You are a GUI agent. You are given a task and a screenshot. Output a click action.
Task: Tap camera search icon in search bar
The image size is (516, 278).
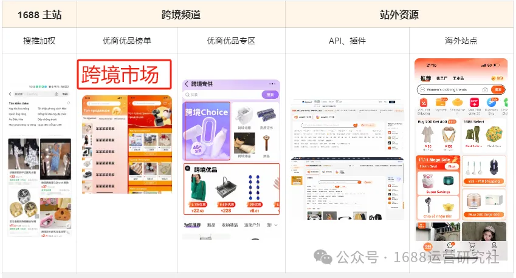[x=485, y=89]
